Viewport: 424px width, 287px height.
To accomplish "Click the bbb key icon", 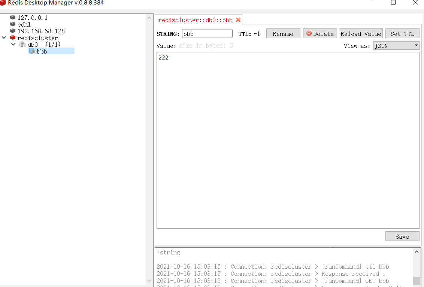I will (31, 51).
